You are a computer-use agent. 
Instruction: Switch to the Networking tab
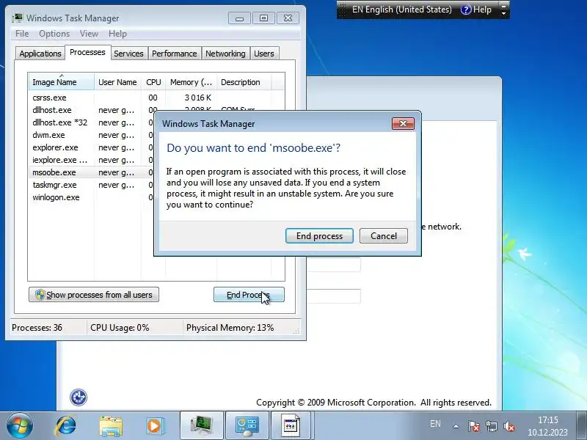225,54
